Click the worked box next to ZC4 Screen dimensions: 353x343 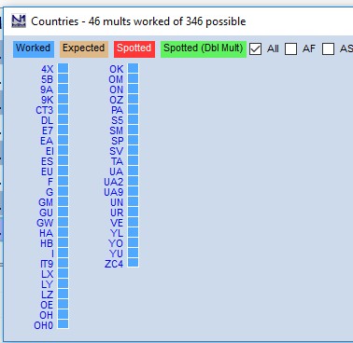click(133, 263)
